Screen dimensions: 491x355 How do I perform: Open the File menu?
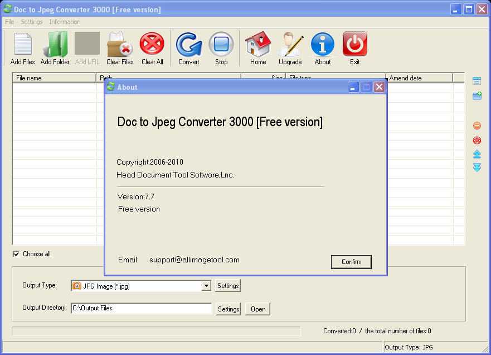pos(9,22)
